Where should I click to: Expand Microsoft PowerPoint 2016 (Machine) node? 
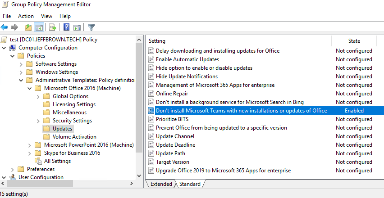[x=30, y=145]
